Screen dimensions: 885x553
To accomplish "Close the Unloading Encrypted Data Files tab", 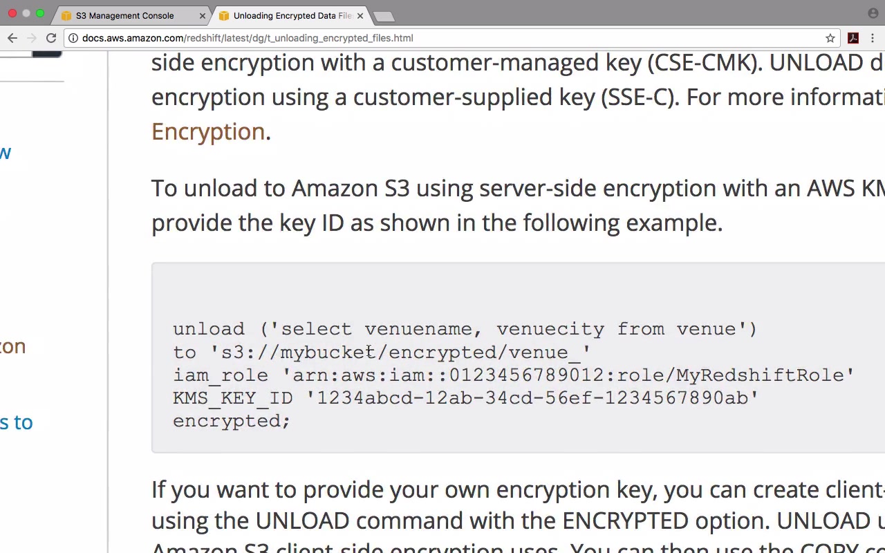I will point(360,15).
